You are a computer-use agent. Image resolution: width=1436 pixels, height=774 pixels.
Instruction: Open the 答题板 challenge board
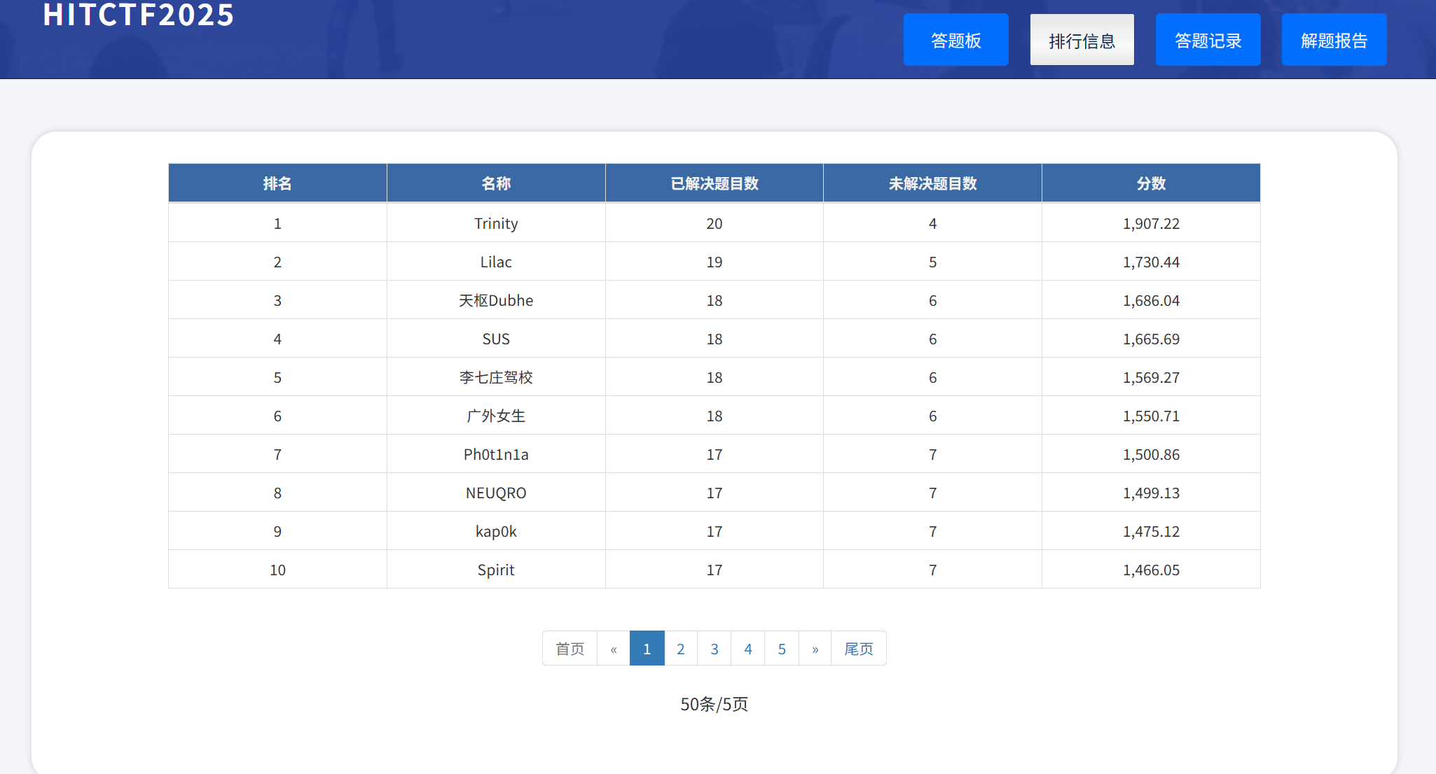click(955, 40)
